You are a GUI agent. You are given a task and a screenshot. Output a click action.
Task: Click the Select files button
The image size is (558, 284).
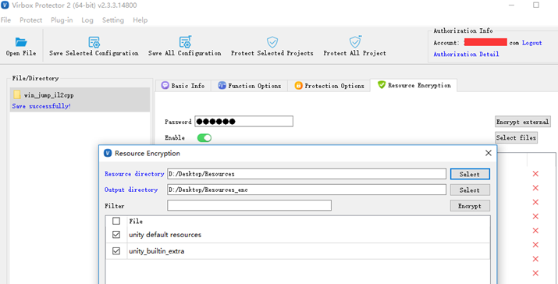(516, 138)
